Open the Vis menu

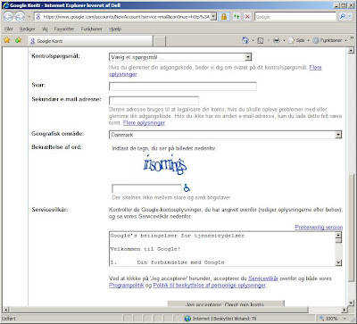tap(45, 29)
